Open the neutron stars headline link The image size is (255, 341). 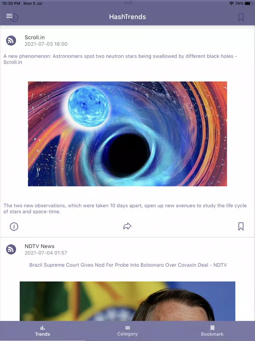tap(120, 59)
